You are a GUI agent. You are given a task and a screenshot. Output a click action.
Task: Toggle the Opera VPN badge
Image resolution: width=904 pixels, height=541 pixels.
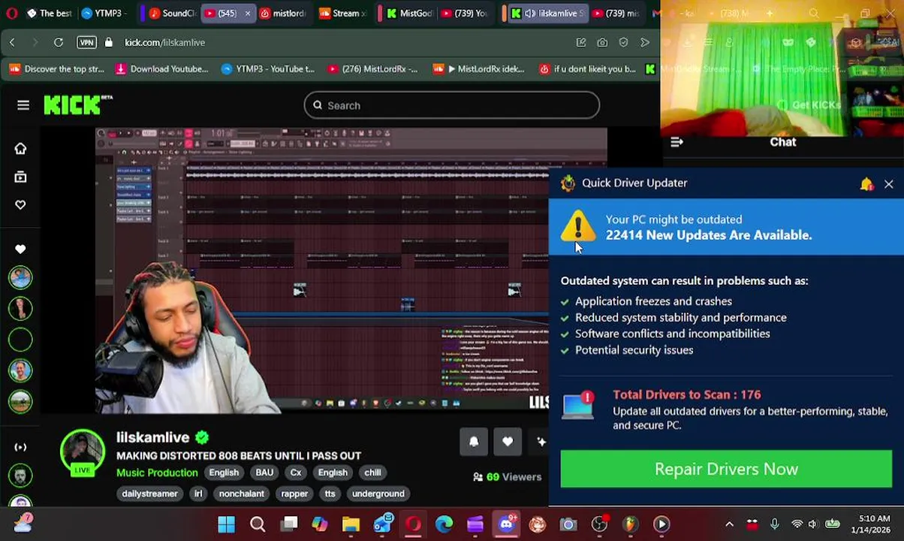click(86, 43)
